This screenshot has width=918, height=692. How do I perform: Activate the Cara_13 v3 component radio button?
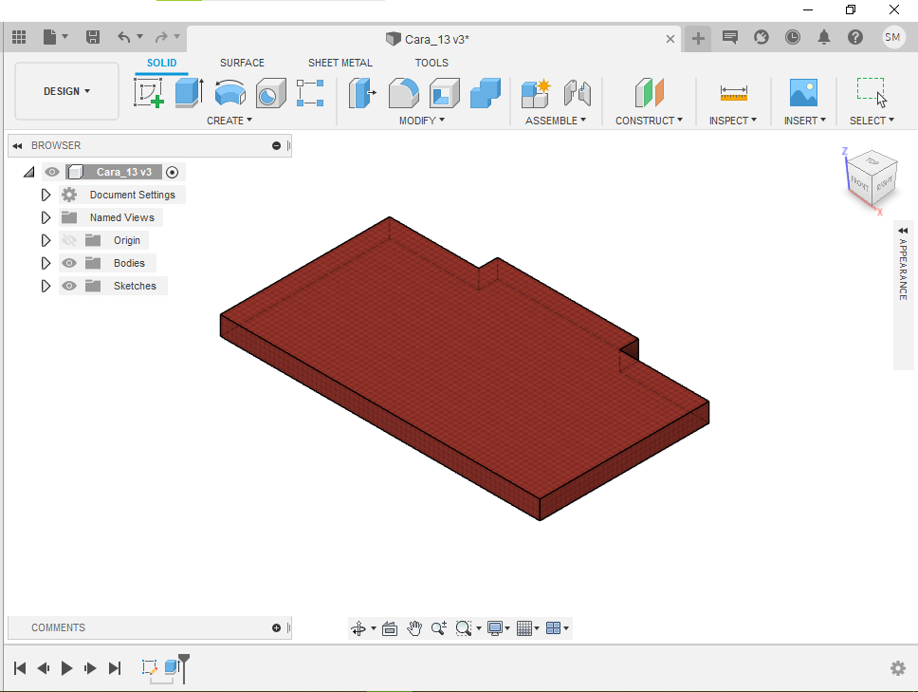[x=173, y=172]
